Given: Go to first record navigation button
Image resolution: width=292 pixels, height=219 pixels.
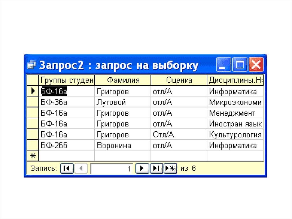Looking at the screenshot, I should (67, 168).
